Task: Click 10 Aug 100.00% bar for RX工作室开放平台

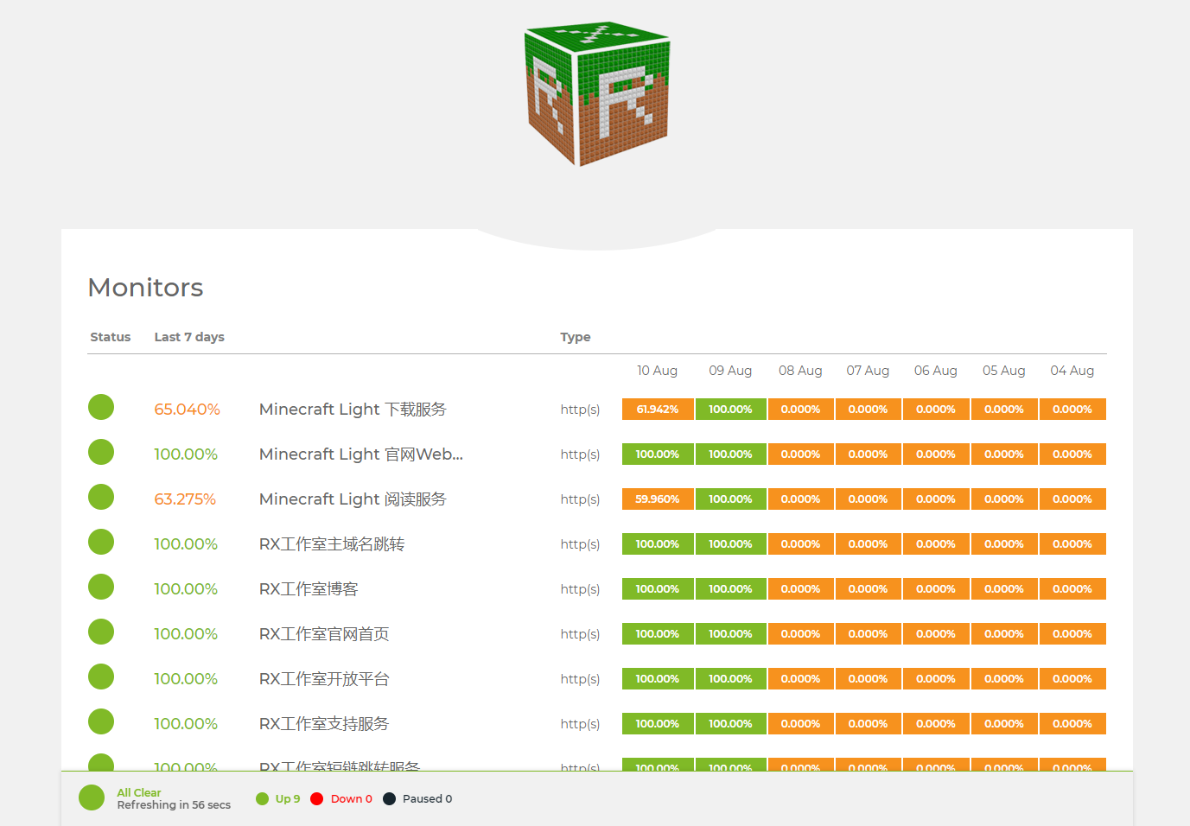Action: point(658,679)
